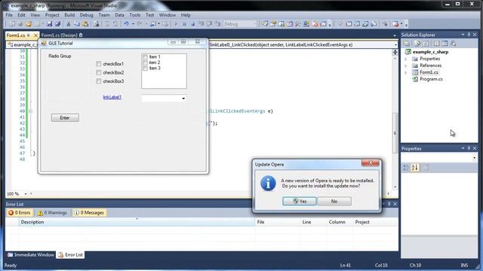Expand the Properties node in Solution Explorer
The width and height of the screenshot is (483, 271).
(406, 59)
